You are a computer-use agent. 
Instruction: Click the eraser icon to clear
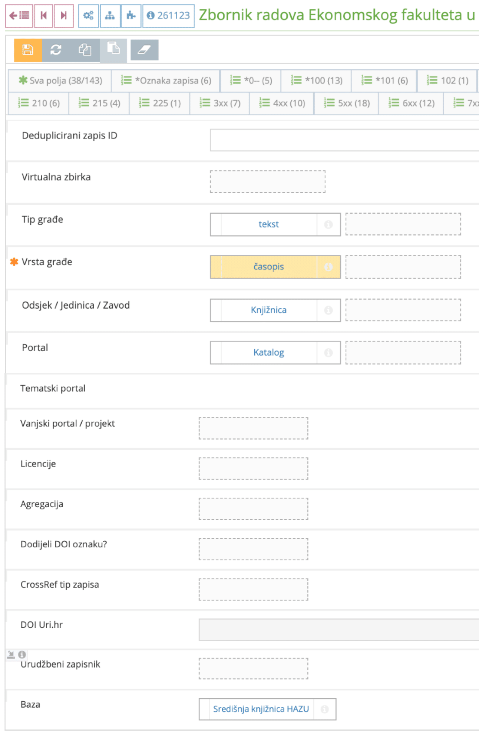pos(144,50)
